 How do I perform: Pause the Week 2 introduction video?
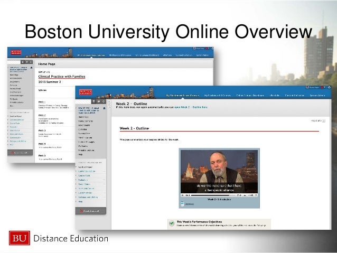coord(182,195)
